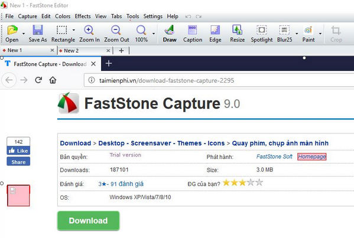Click the Undo arrow in menu bar
Image resolution: width=354 pixels, height=238 pixels.
coord(188,17)
